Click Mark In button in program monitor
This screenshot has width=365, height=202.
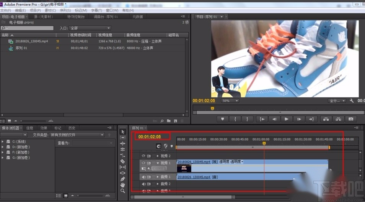coord(235,119)
